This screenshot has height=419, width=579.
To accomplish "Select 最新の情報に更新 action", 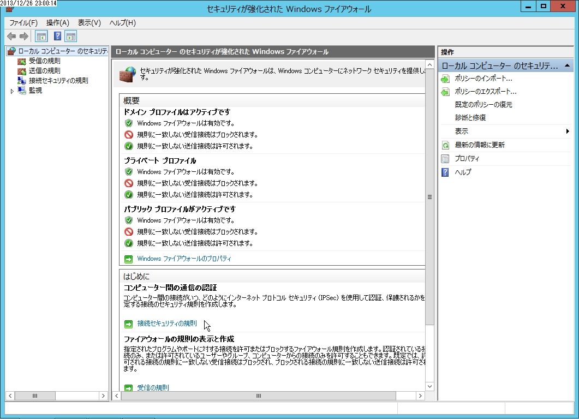I will (480, 145).
